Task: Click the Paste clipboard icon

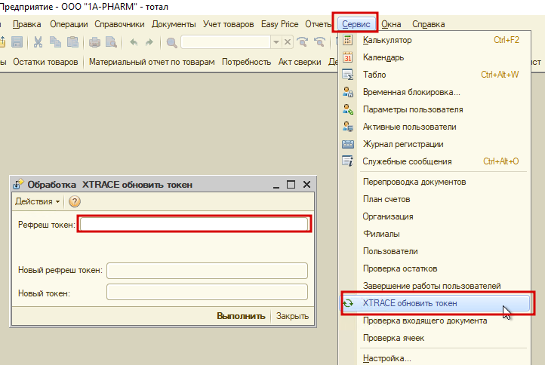Action: [72, 42]
